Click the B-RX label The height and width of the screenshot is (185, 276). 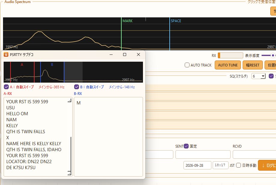[78, 94]
